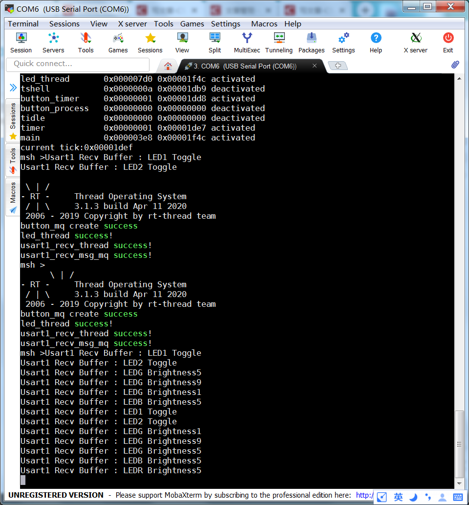
Task: Open the Games toolbar icon
Action: (x=118, y=43)
